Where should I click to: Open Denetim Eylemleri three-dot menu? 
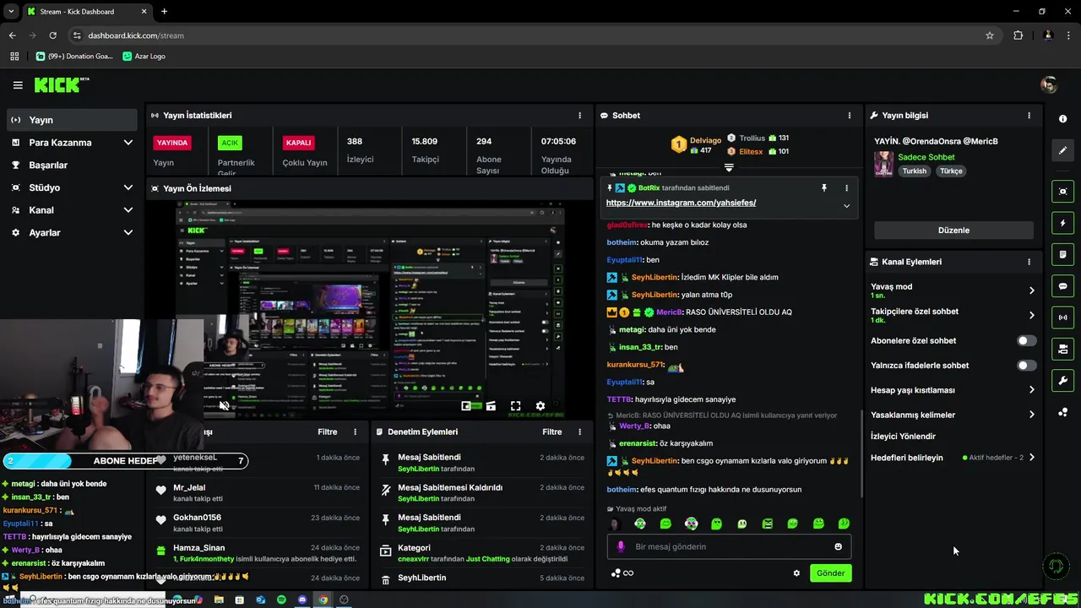pyautogui.click(x=579, y=432)
